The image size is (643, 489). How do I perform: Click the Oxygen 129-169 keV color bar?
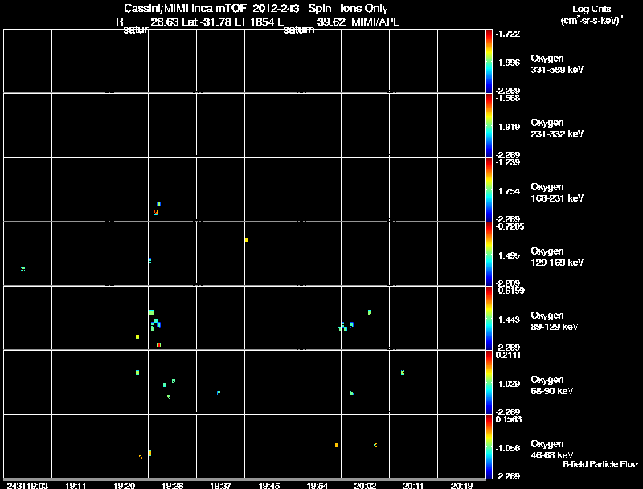point(489,254)
